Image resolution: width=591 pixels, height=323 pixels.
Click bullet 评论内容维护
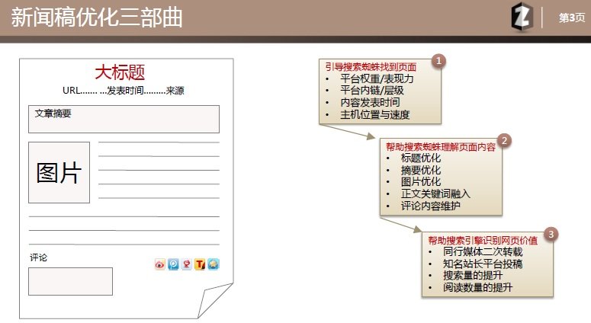(431, 206)
